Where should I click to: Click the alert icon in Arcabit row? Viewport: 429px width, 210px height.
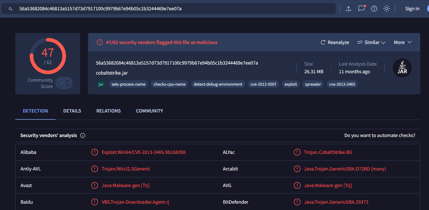click(x=297, y=169)
